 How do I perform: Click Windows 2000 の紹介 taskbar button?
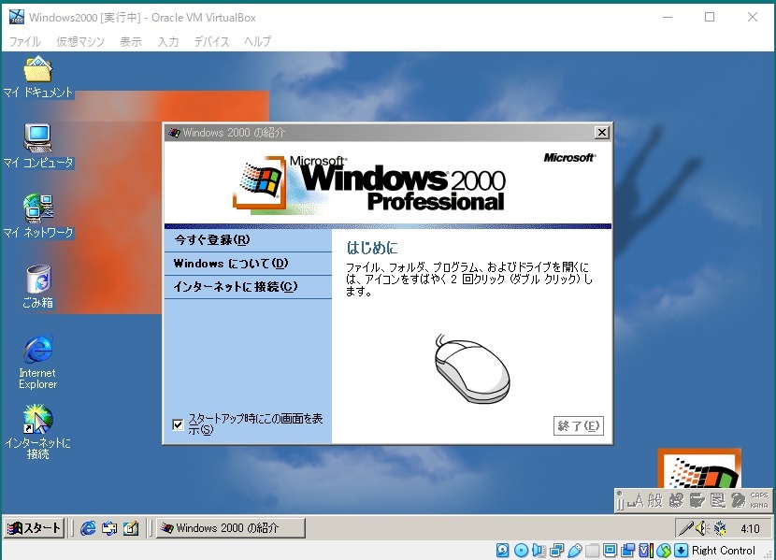tap(231, 528)
